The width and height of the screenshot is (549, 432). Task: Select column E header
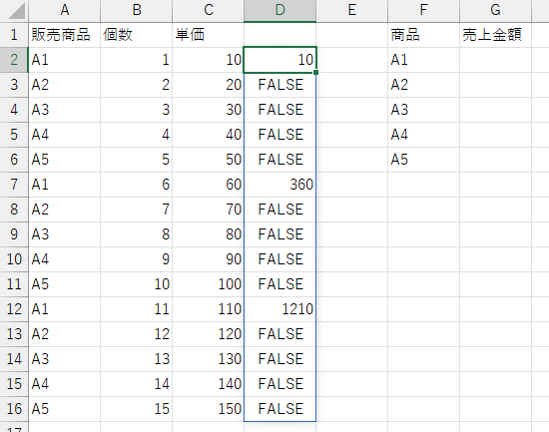click(x=352, y=10)
